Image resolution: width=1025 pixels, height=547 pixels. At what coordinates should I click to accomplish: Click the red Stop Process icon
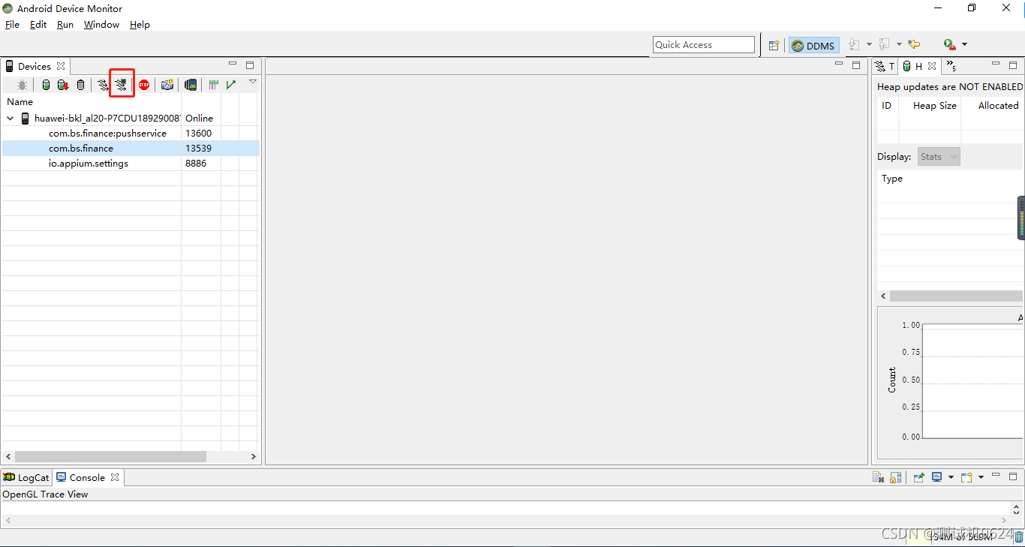click(144, 85)
